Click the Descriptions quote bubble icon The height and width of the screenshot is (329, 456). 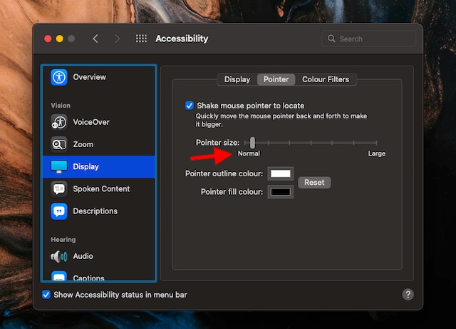59,211
